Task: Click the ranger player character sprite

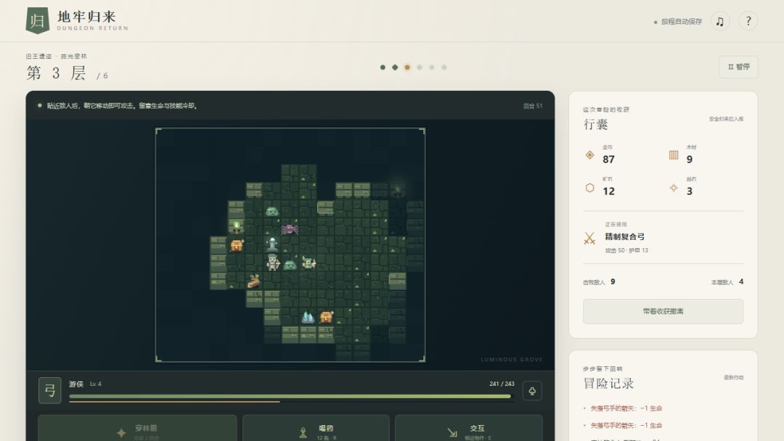Action: click(x=272, y=262)
